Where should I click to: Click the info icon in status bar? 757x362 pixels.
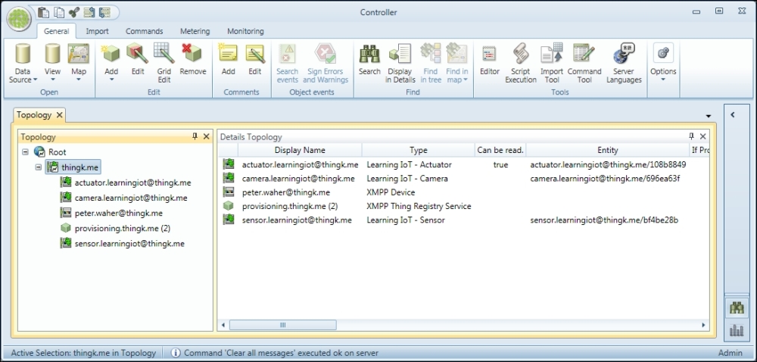click(x=176, y=353)
